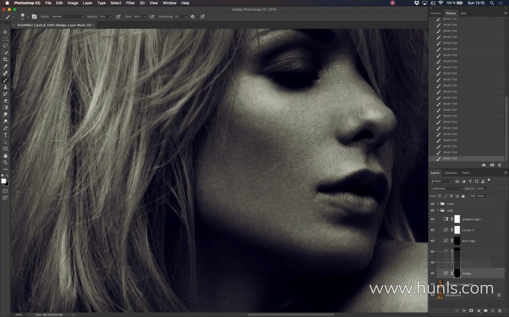
Task: Toggle visibility of Burn copy layer
Action: [432, 241]
